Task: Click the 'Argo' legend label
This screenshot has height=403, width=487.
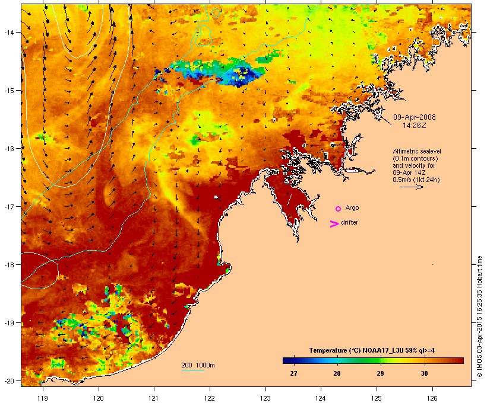Action: (x=352, y=207)
